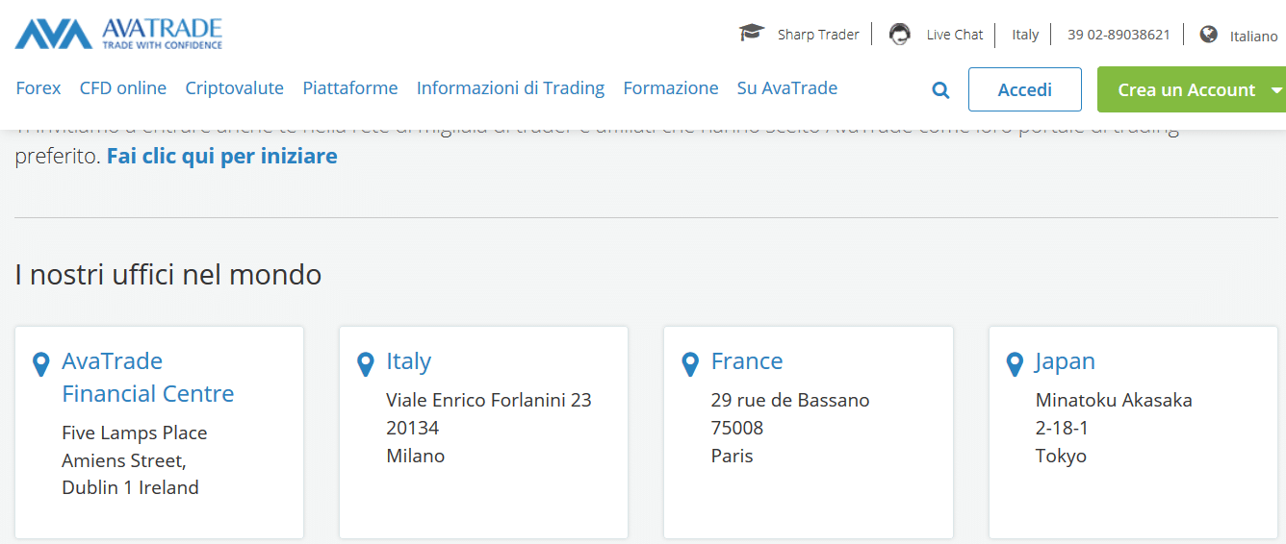Click the globe language icon

pos(1209,35)
